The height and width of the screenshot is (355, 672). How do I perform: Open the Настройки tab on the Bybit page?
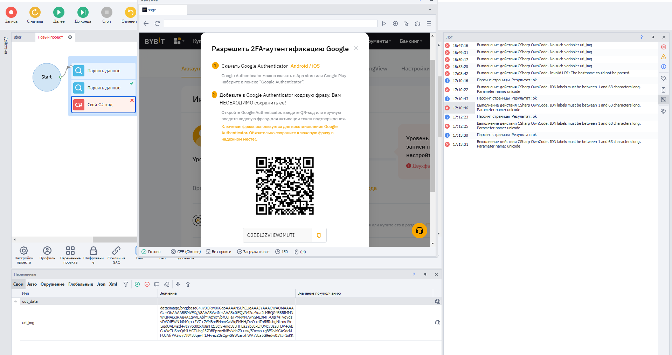pyautogui.click(x=415, y=69)
